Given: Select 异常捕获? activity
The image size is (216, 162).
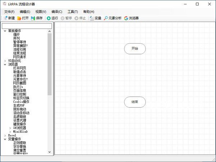Looking at the screenshot, I should click(x=21, y=46).
